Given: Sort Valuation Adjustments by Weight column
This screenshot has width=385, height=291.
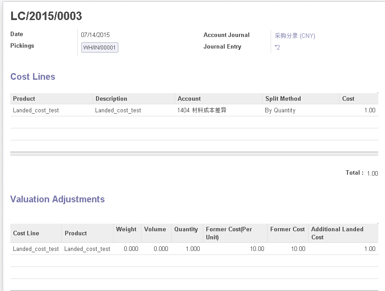Looking at the screenshot, I should click(x=126, y=229).
